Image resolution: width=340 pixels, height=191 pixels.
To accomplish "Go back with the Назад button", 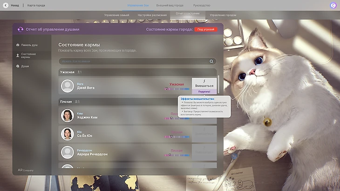I will tap(12, 5).
